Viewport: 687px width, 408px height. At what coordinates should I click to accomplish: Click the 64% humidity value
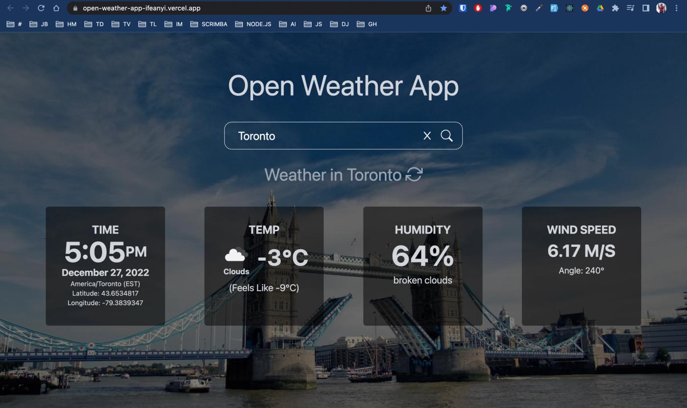[423, 256]
